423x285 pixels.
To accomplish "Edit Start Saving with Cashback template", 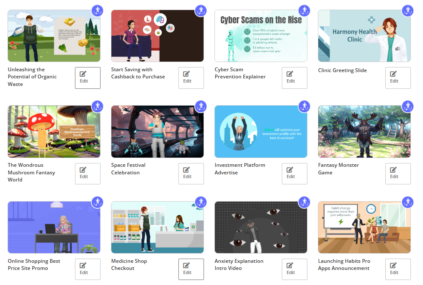I will click(x=191, y=78).
